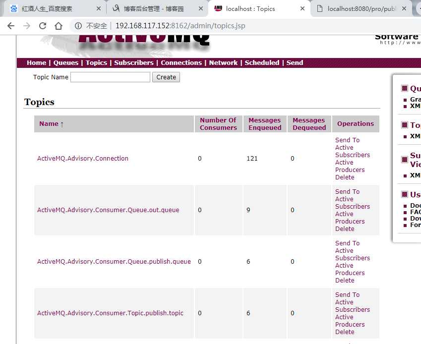Click the Operations column header

coord(356,124)
